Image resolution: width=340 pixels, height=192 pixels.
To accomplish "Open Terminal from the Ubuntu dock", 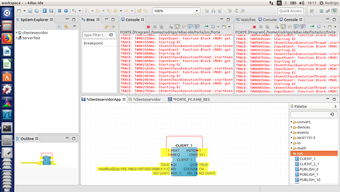I will [x=7, y=128].
